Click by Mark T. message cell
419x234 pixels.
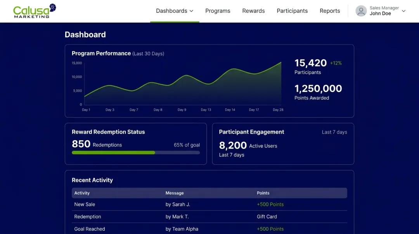177,217
